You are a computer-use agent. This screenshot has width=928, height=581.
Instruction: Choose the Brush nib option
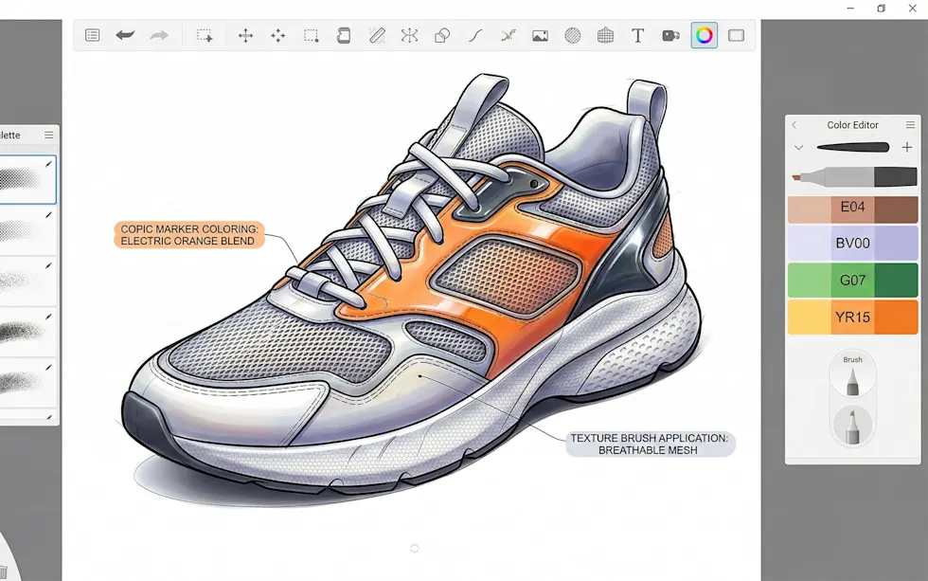[x=851, y=372]
